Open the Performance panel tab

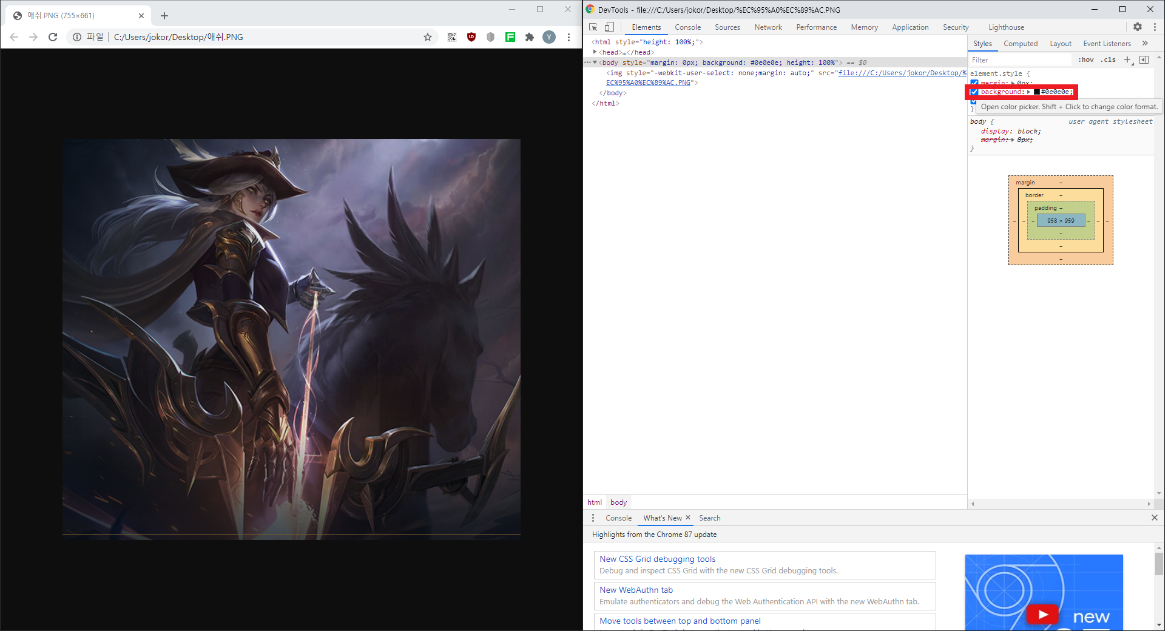click(817, 27)
